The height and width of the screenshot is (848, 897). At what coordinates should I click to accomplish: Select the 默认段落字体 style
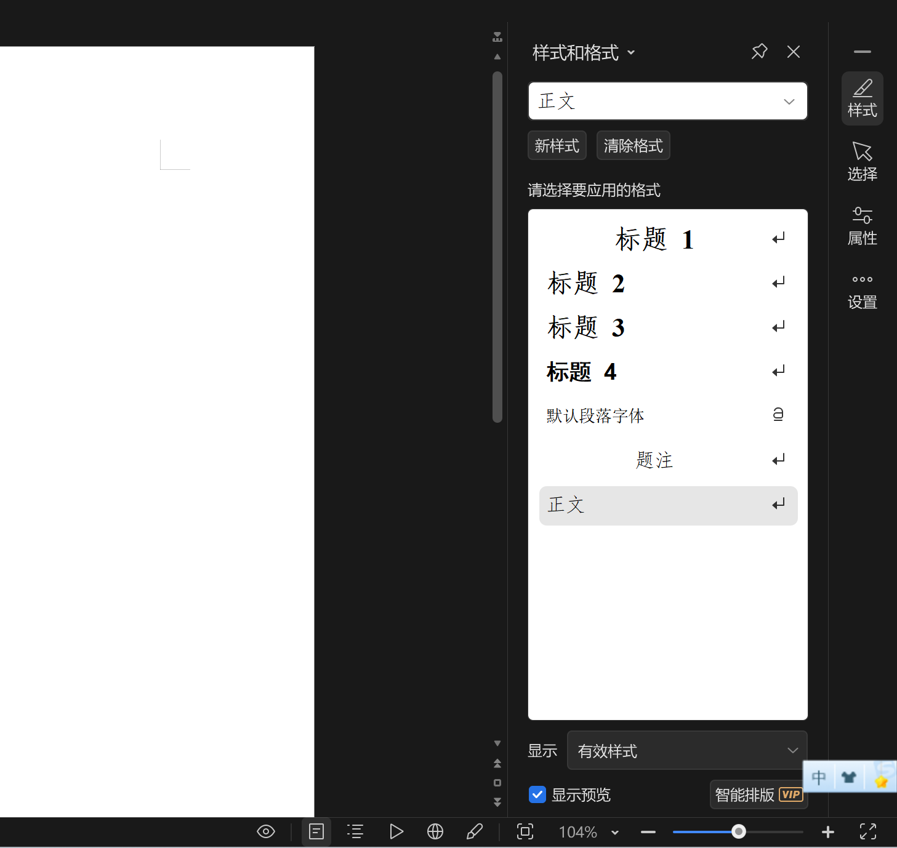pyautogui.click(x=668, y=416)
